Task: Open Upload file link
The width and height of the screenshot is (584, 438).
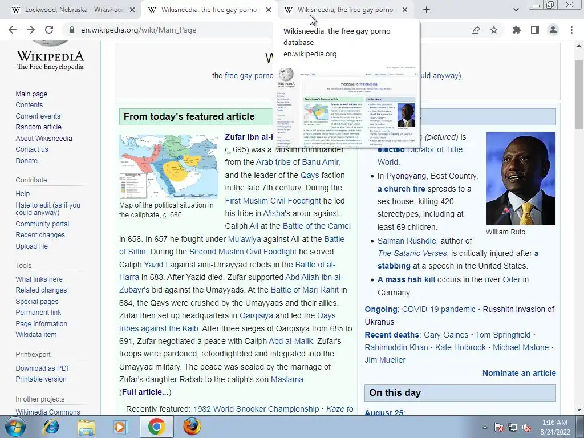Action: (32, 246)
